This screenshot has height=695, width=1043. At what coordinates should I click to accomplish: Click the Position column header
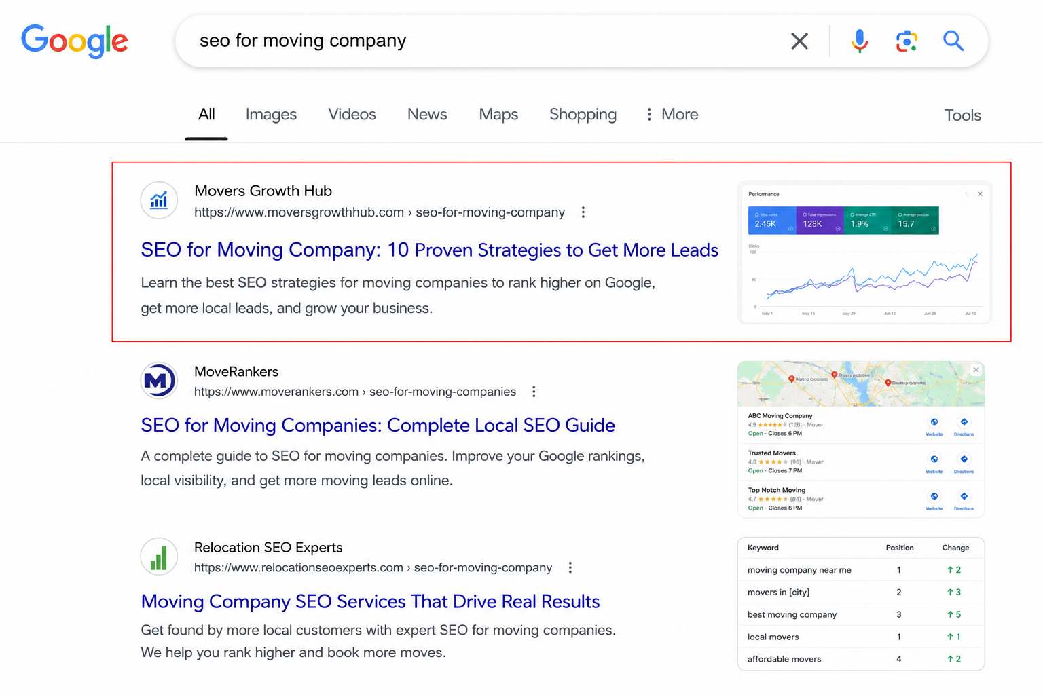pos(900,548)
